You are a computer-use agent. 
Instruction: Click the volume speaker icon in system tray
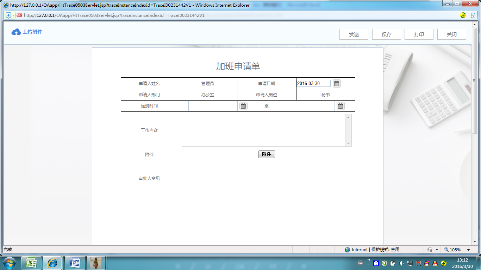pyautogui.click(x=401, y=263)
